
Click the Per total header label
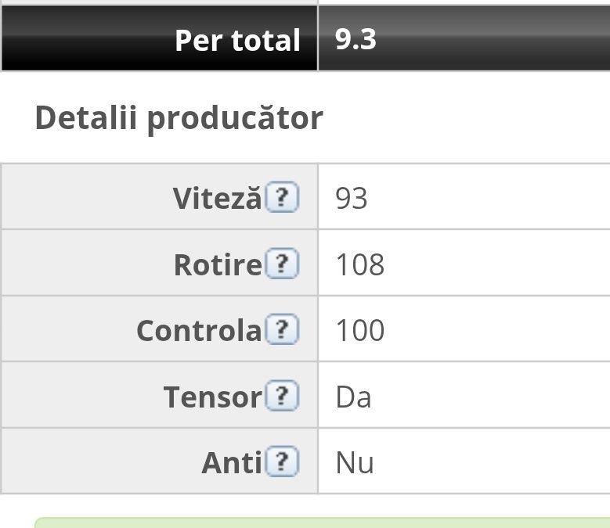(x=237, y=40)
